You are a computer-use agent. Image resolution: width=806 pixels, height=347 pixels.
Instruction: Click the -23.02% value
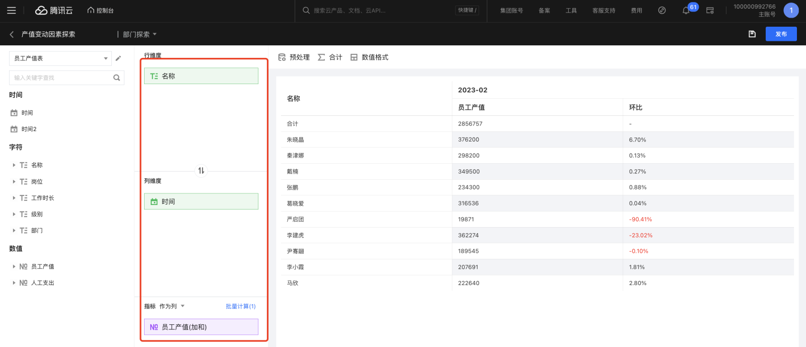point(640,235)
